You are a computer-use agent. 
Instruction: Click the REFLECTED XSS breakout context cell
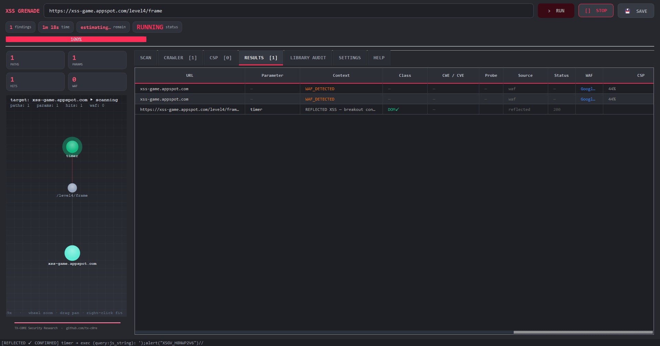tap(341, 109)
